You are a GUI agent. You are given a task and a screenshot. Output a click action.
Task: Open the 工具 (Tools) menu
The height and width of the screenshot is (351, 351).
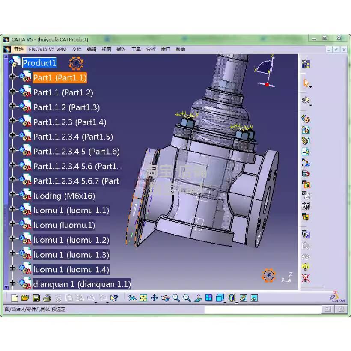click(x=136, y=49)
